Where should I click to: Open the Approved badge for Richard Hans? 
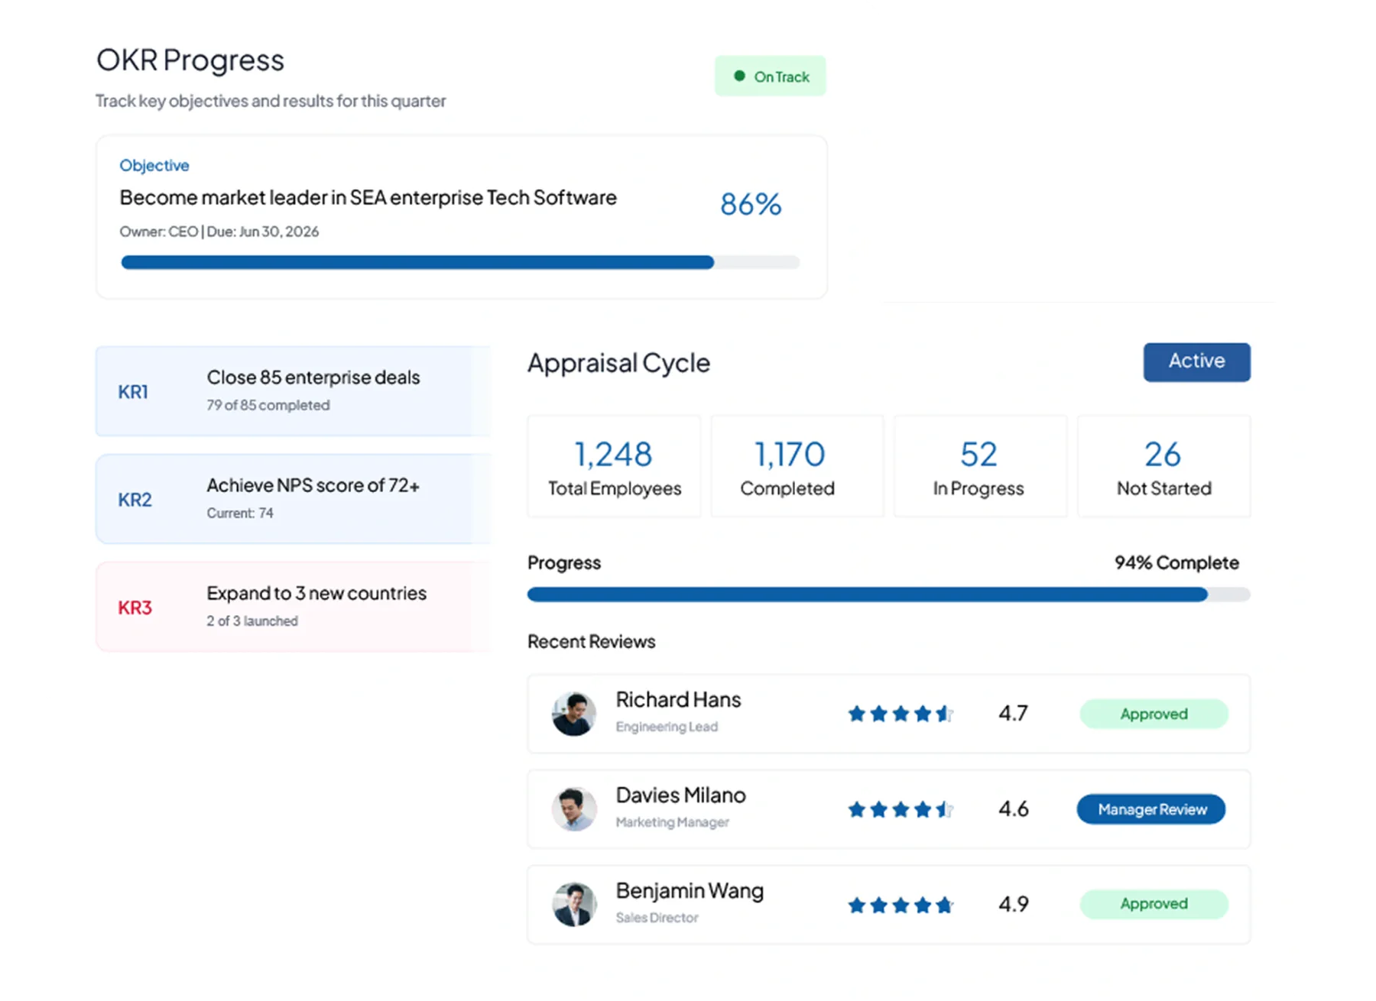[x=1154, y=714]
